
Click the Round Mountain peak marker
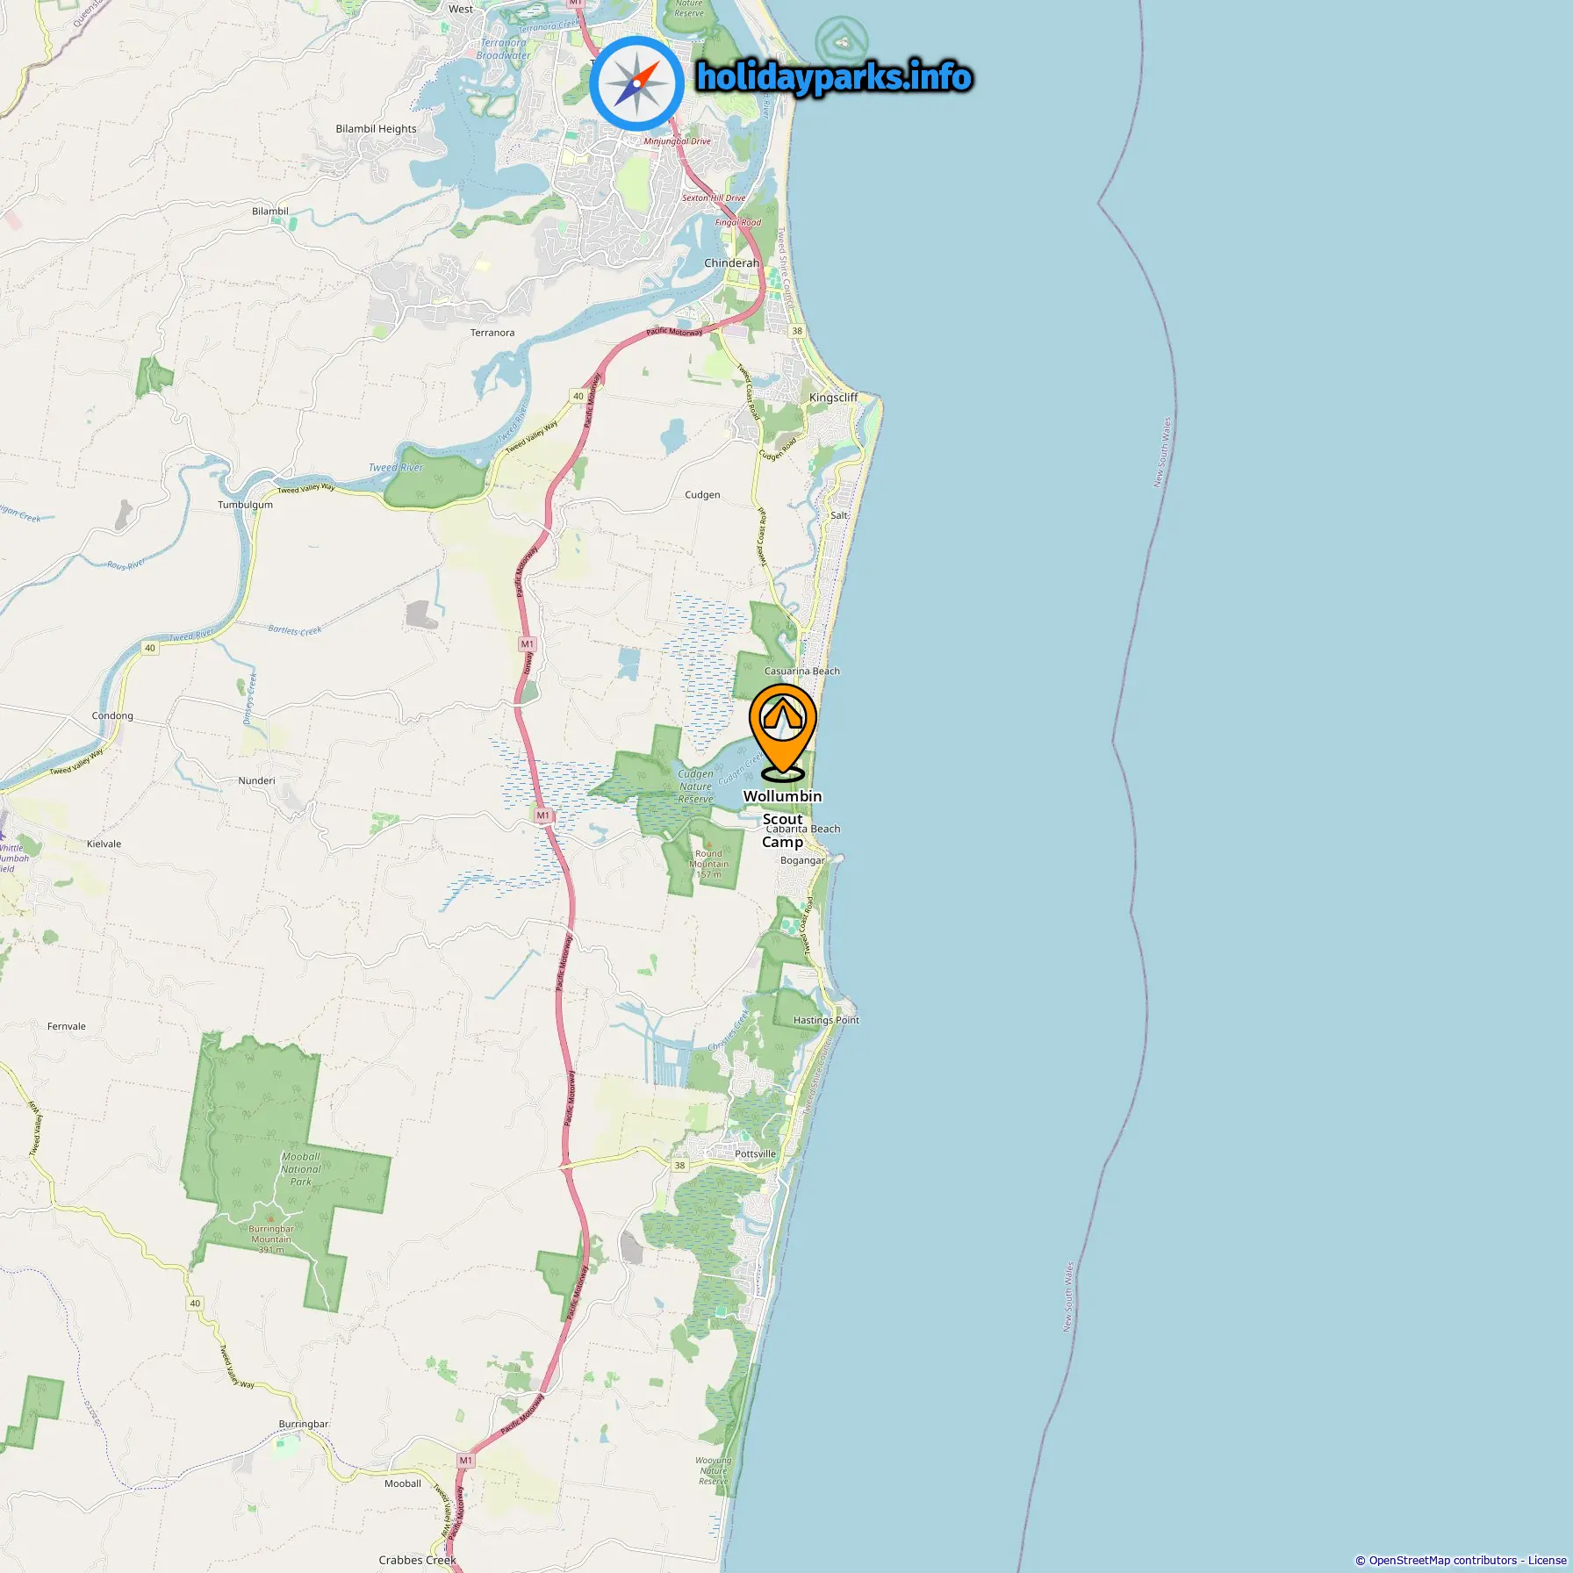click(708, 844)
